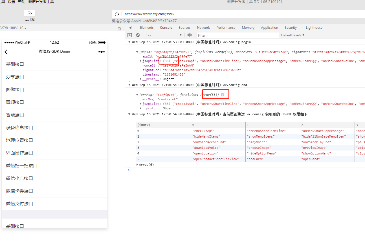This screenshot has width=365, height=241.
Task: Expand __proto__ under the timestamp line
Action: pos(141,79)
